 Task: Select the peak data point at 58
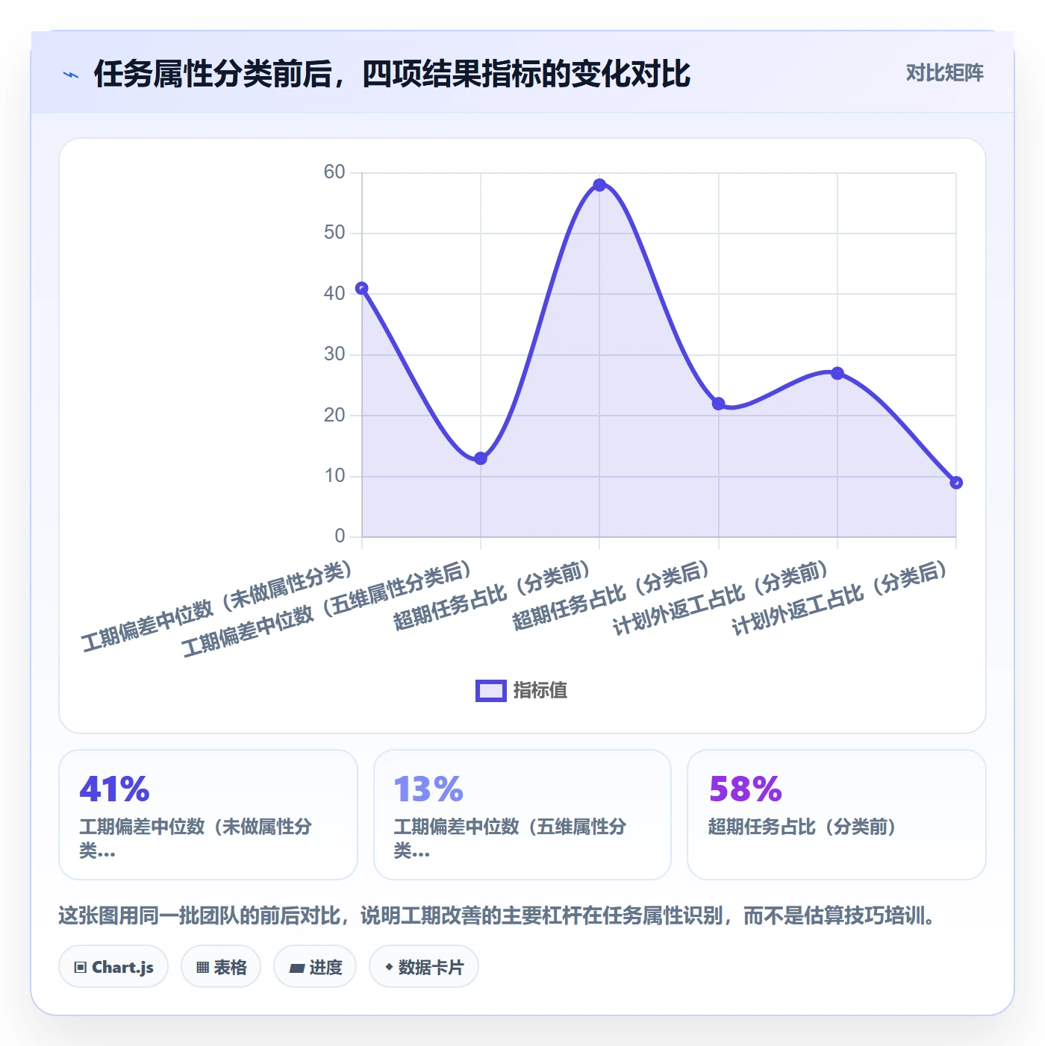point(599,185)
